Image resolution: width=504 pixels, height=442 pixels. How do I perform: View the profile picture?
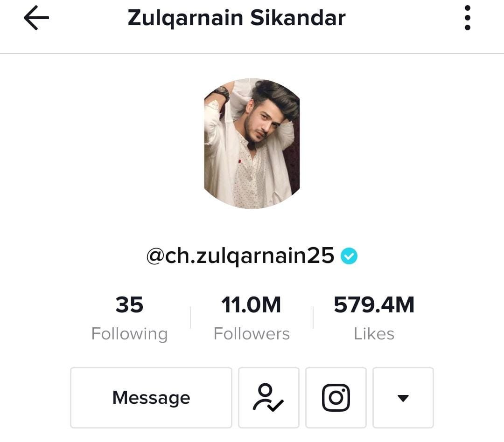252,144
